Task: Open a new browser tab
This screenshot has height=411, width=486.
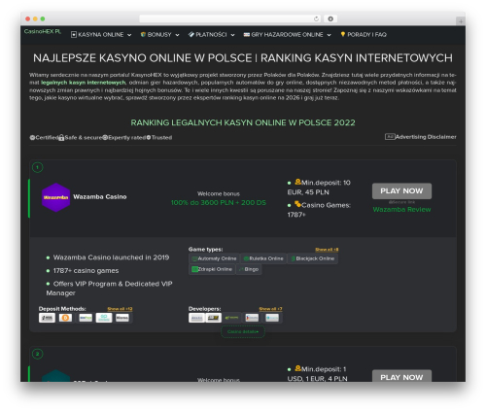Action: 461,21
